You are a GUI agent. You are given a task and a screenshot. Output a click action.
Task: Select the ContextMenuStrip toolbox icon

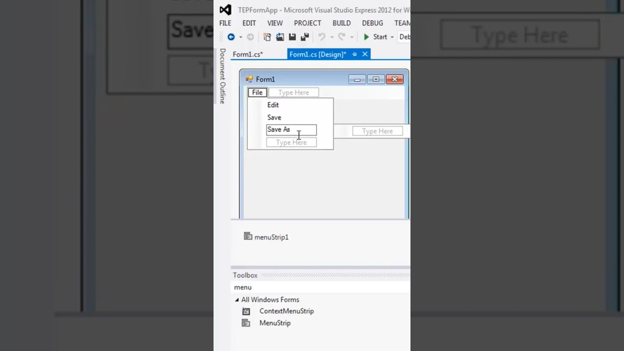[x=246, y=311]
